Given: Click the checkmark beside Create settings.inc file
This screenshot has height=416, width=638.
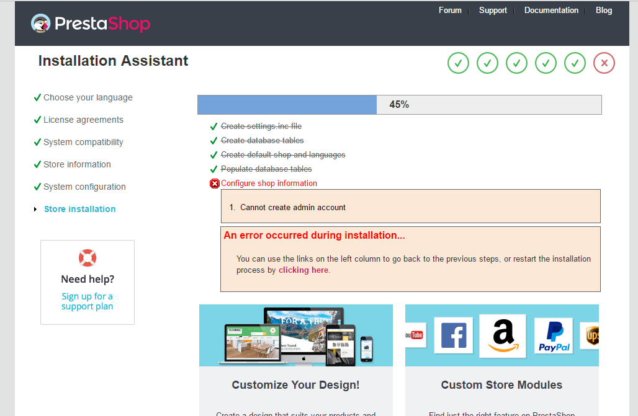Looking at the screenshot, I should pos(213,126).
